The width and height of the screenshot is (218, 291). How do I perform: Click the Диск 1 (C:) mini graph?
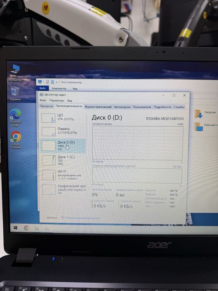(x=49, y=160)
